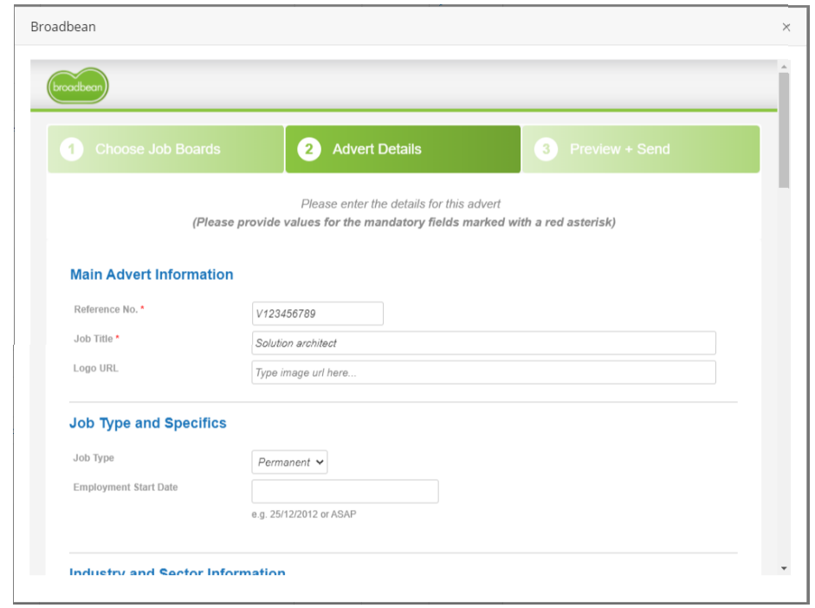Click the Employment Start Date field

click(345, 492)
